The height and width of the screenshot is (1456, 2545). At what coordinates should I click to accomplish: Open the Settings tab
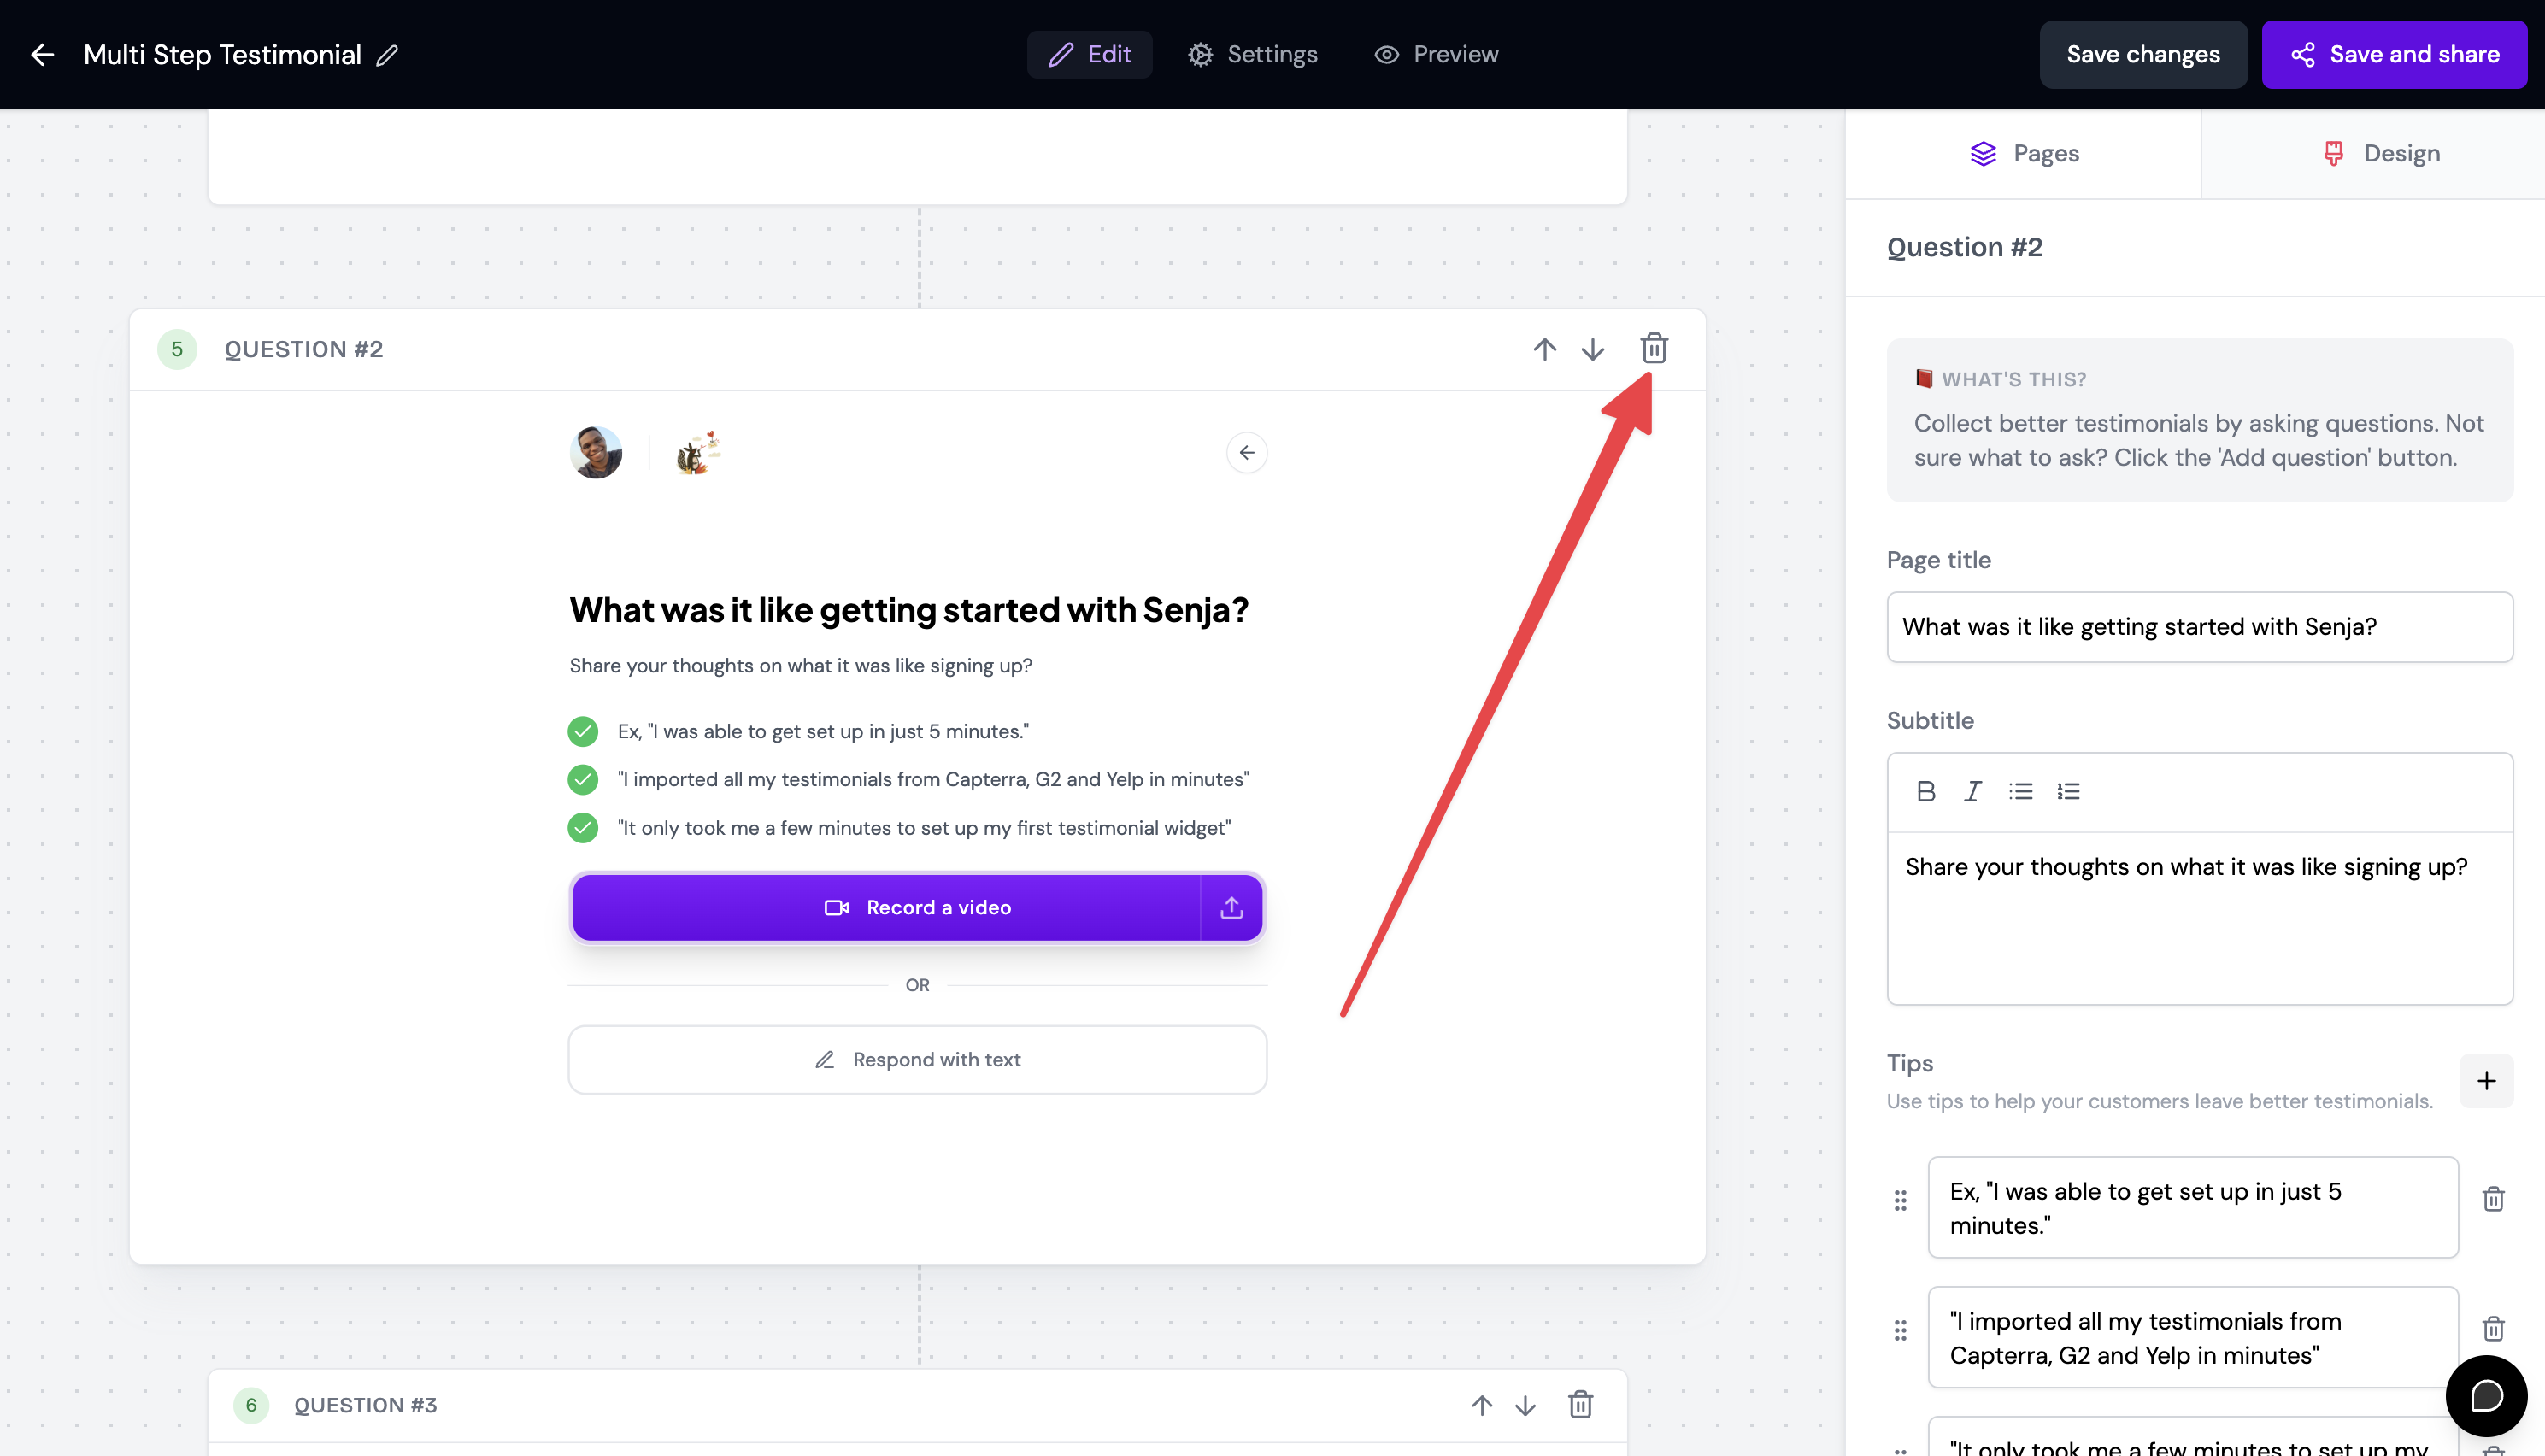[1252, 54]
